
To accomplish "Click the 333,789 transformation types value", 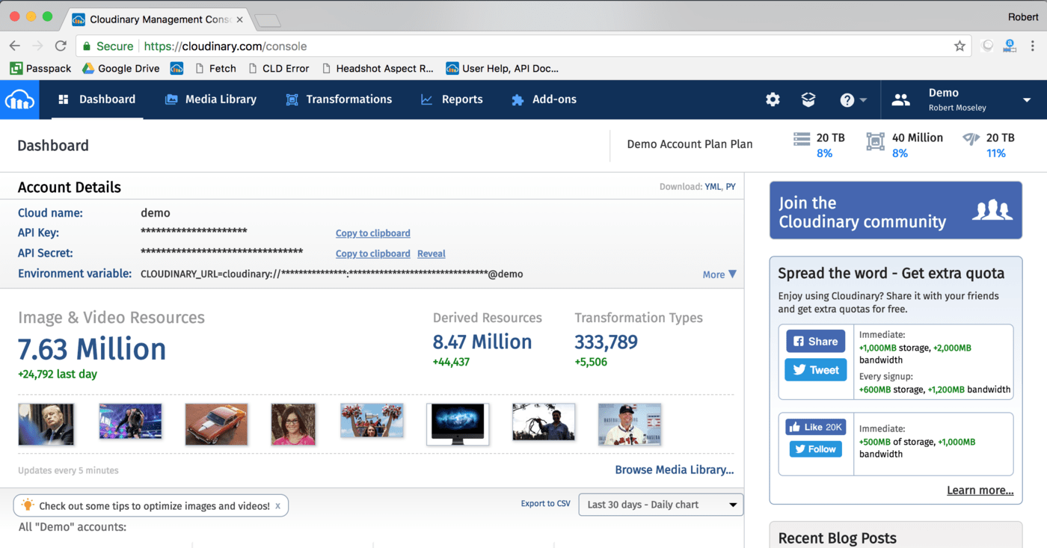I will click(x=607, y=342).
